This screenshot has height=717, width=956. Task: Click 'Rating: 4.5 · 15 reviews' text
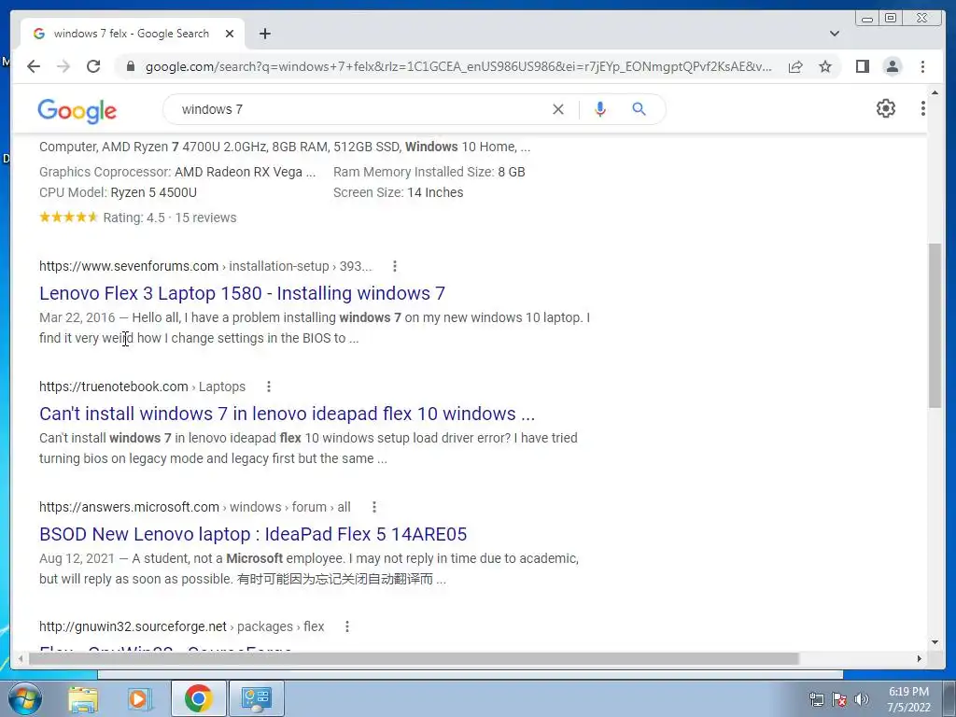(x=170, y=218)
